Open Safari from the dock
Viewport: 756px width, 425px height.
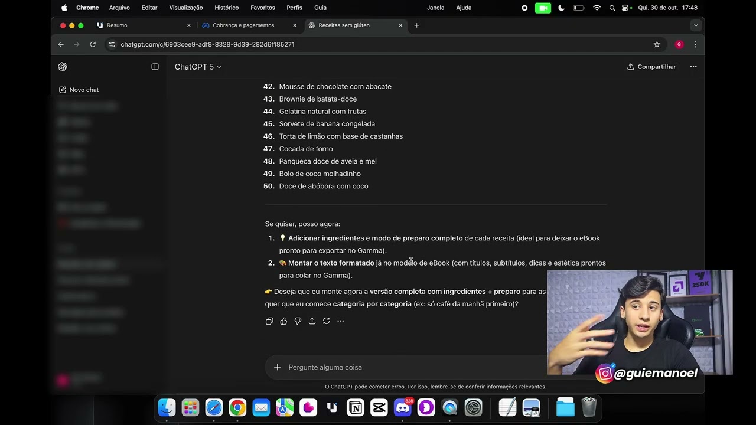(214, 407)
